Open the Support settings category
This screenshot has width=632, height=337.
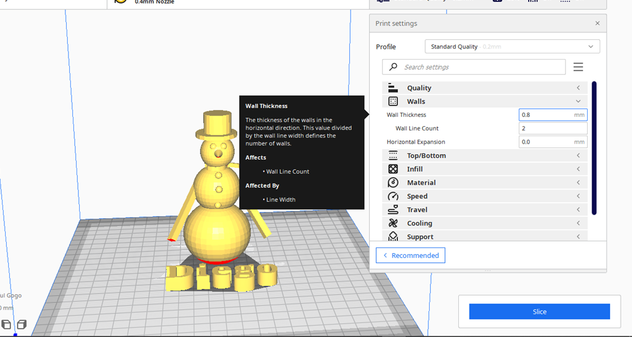[x=485, y=236]
